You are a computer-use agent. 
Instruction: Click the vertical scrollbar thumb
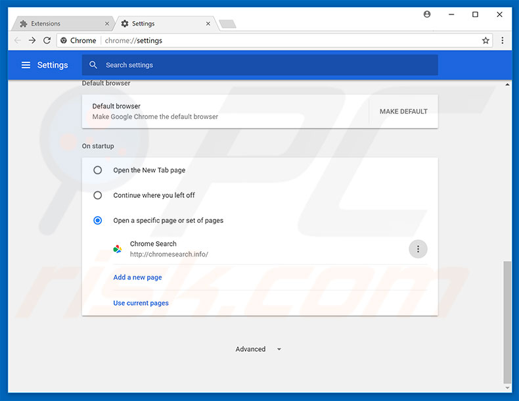coord(507,321)
